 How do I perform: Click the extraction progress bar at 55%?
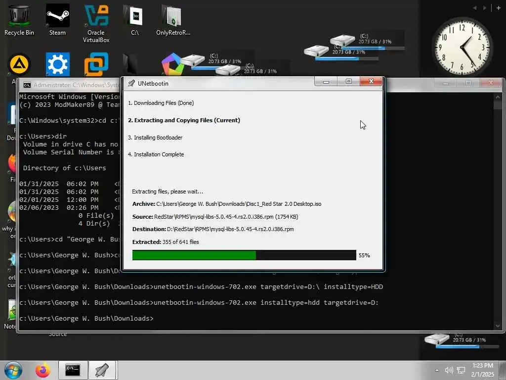point(244,255)
